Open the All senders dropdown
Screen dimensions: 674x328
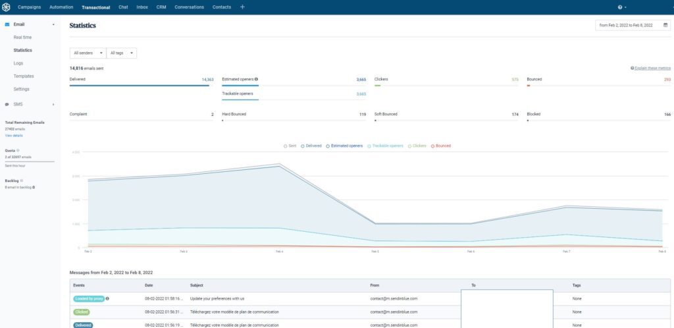[88, 53]
